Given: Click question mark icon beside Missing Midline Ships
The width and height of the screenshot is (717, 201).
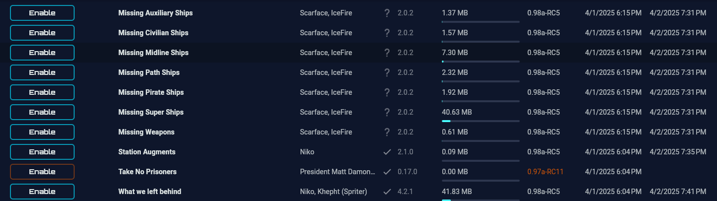Looking at the screenshot, I should 387,53.
